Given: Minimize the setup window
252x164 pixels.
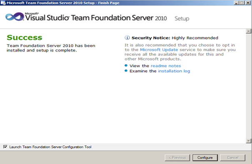Looking at the screenshot, I should [236, 3].
